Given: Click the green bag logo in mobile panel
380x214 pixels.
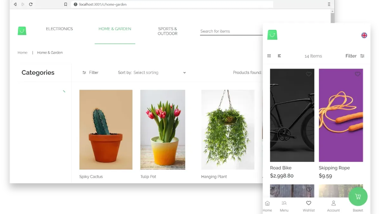Looking at the screenshot, I should coord(272,35).
